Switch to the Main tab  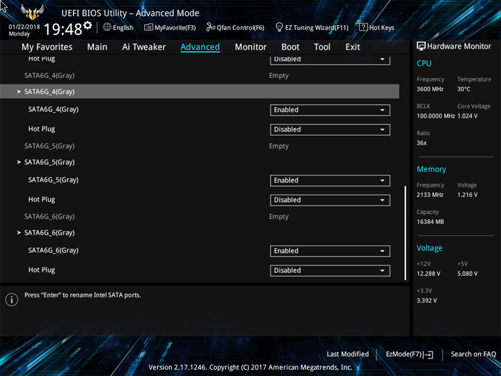pyautogui.click(x=97, y=47)
